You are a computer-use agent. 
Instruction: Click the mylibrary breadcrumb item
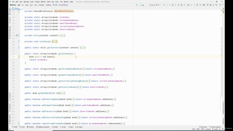[x=48, y=5]
